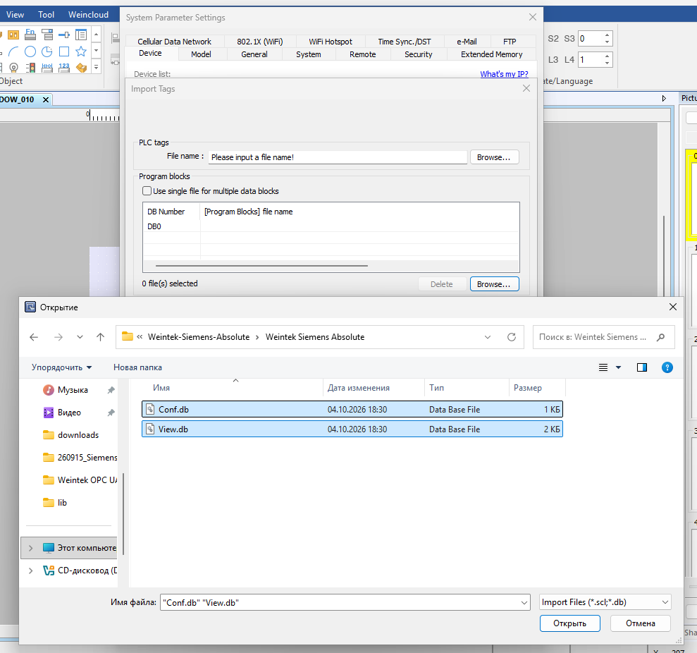Pick the traffic-light word lamp tool
The width and height of the screenshot is (697, 653).
click(30, 68)
